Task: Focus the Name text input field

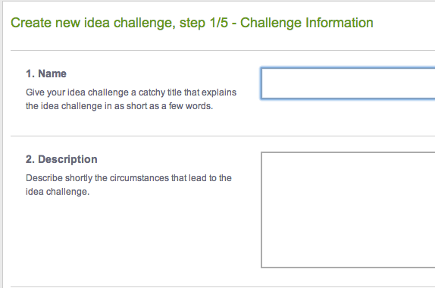Action: click(348, 83)
